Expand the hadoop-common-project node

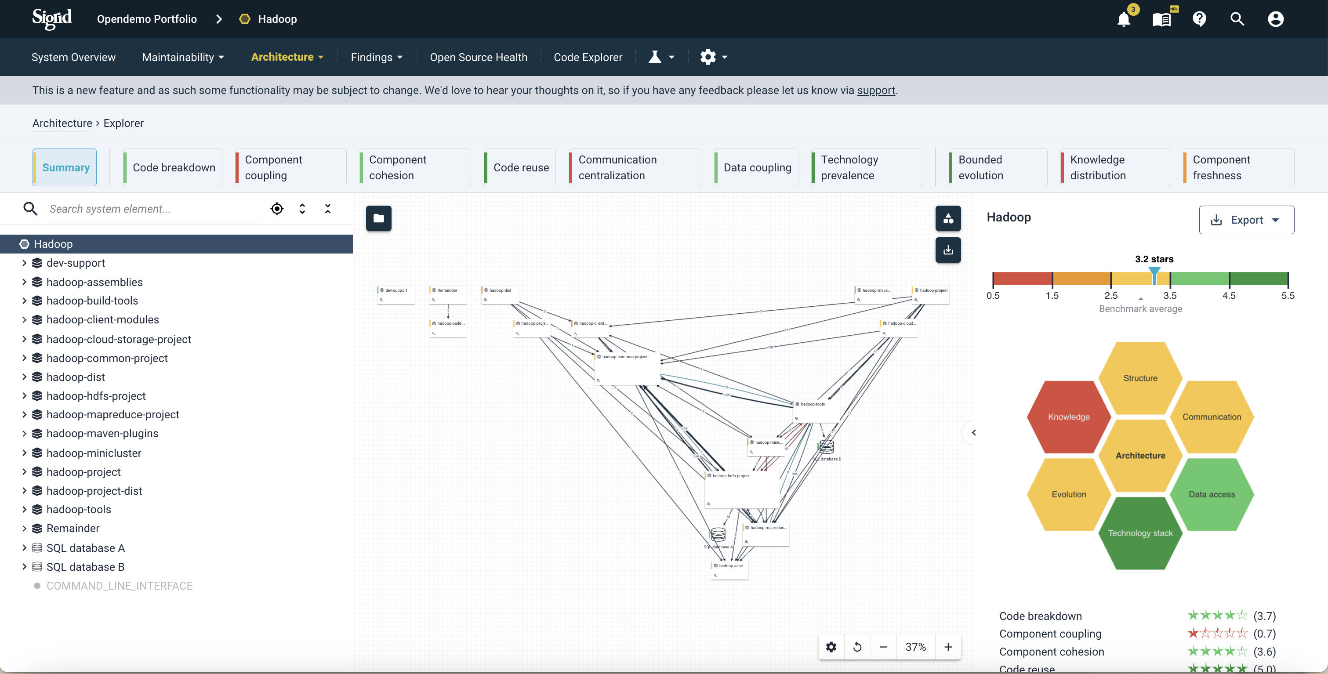(24, 358)
